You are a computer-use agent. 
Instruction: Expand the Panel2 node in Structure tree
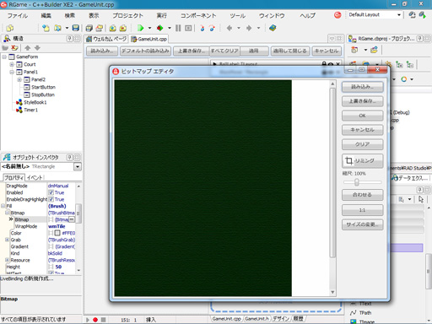coord(19,79)
